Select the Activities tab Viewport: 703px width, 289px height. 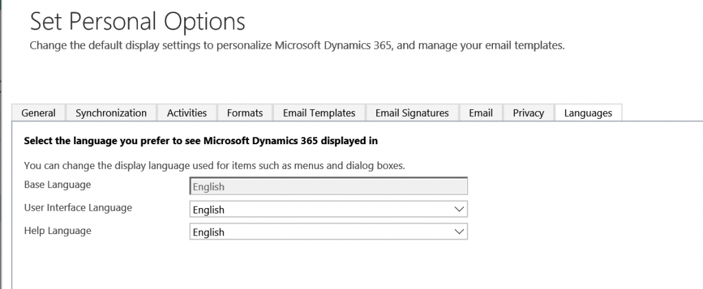click(x=187, y=113)
